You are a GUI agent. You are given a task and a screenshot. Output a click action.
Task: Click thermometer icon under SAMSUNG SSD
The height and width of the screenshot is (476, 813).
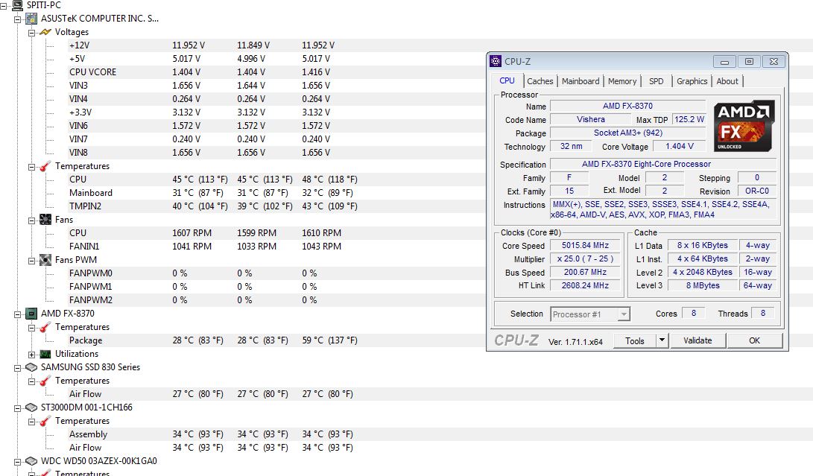coord(45,381)
